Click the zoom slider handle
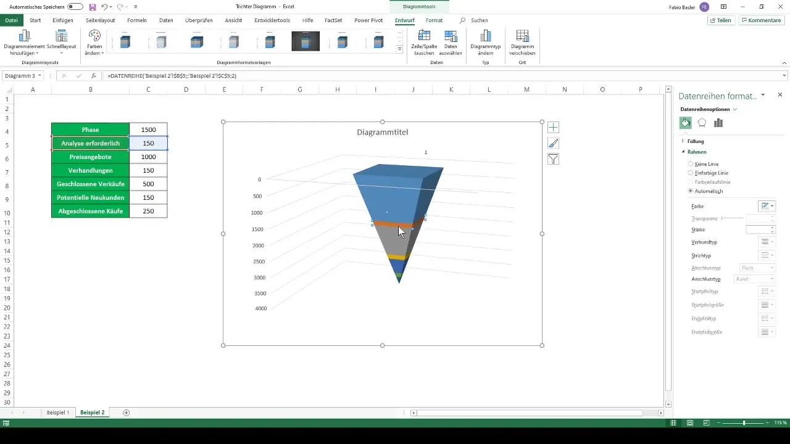790x444 pixels. coord(744,423)
